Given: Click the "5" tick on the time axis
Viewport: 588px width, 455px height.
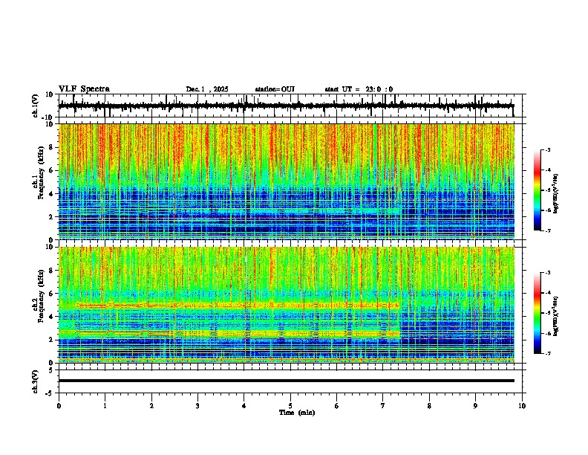Looking at the screenshot, I should (x=290, y=406).
